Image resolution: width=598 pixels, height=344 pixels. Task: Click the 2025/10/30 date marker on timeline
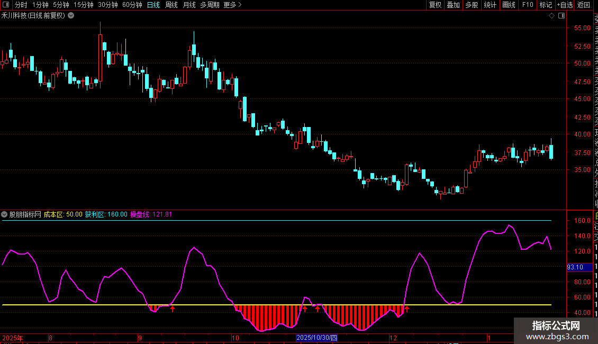[x=316, y=338]
